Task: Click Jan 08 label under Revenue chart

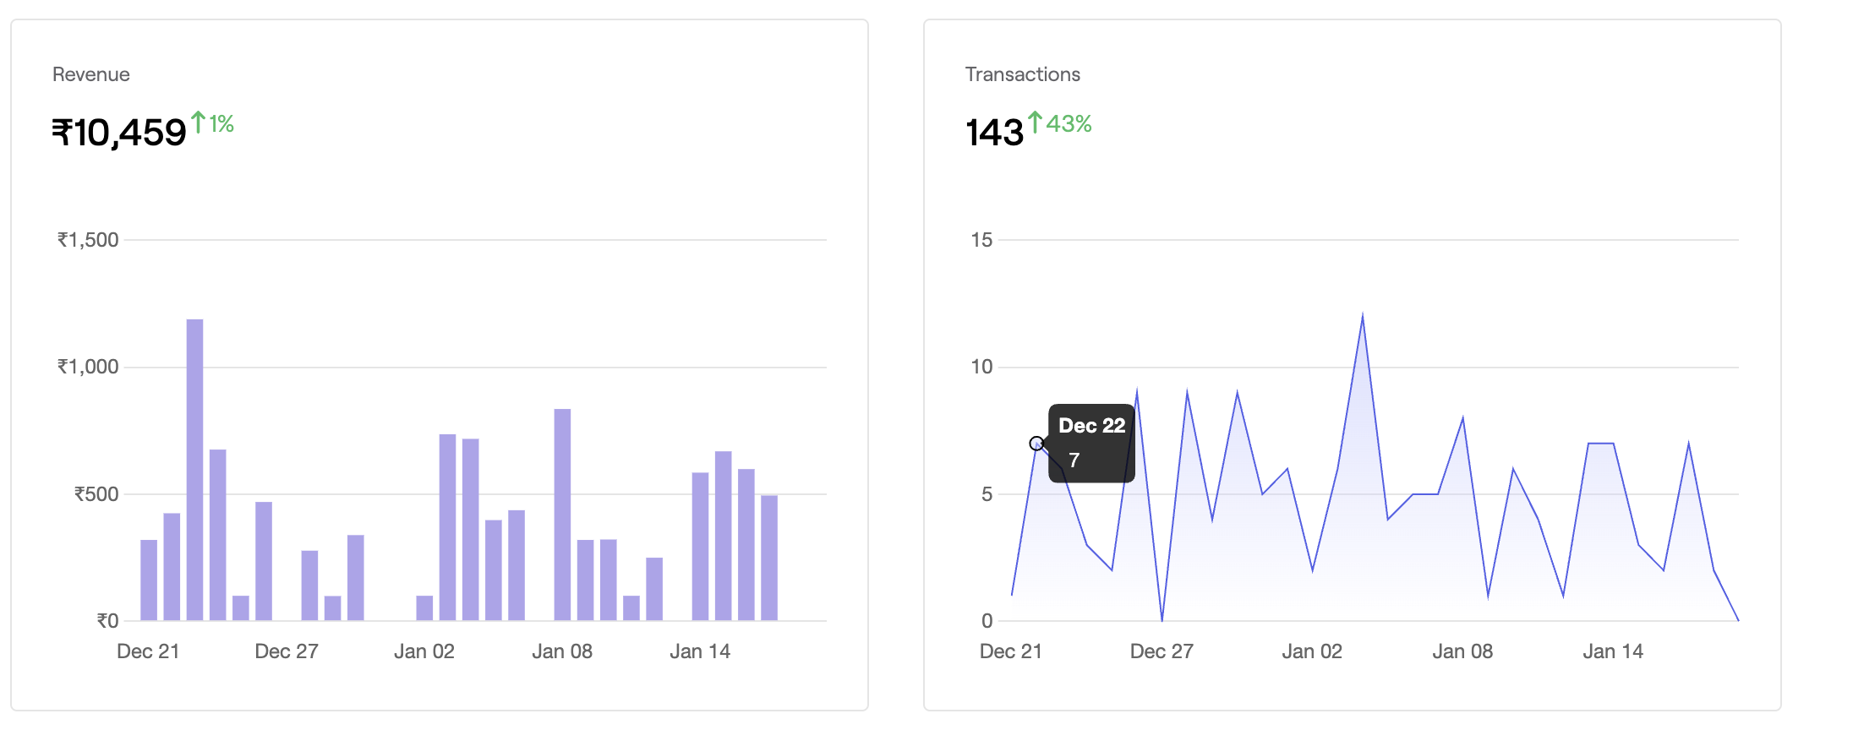Action: 562,651
